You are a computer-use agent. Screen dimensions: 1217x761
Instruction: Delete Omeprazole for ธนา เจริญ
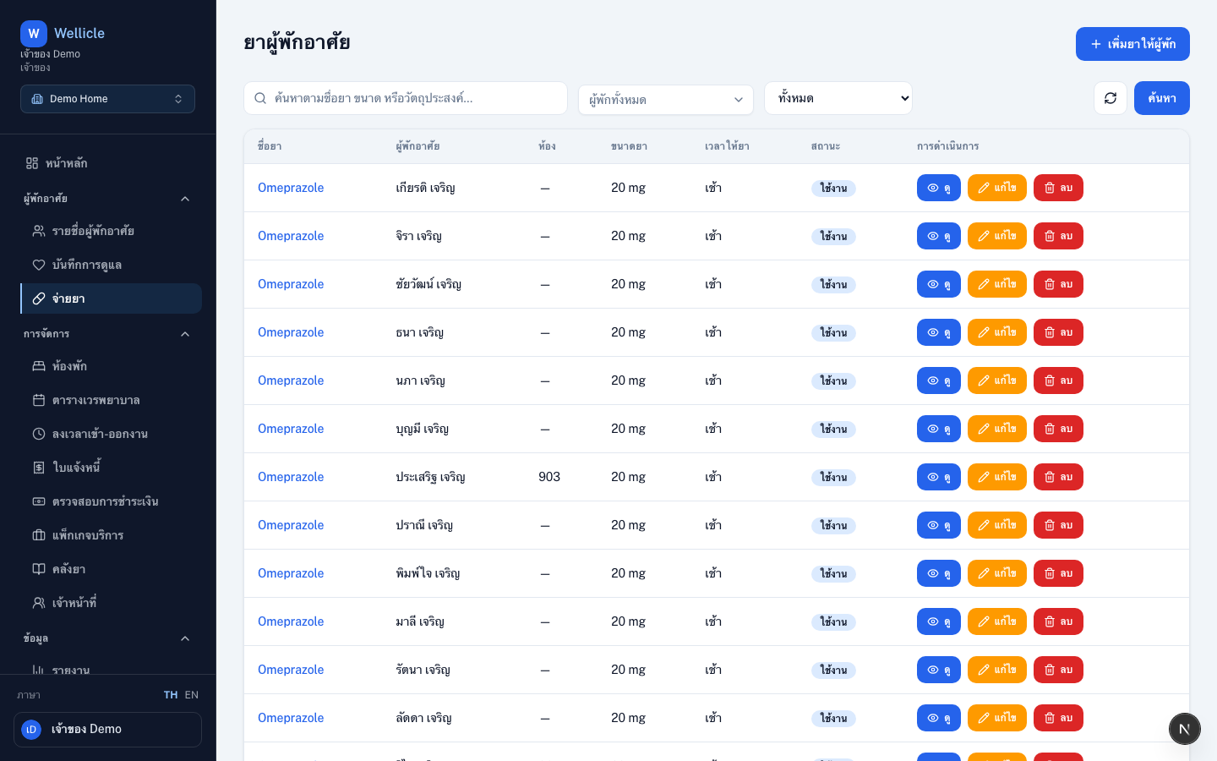click(1058, 332)
